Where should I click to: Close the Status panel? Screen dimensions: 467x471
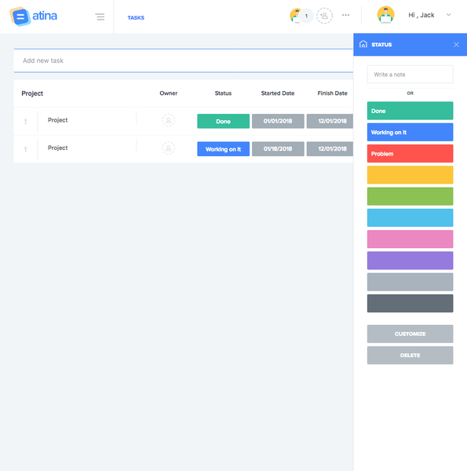click(456, 45)
